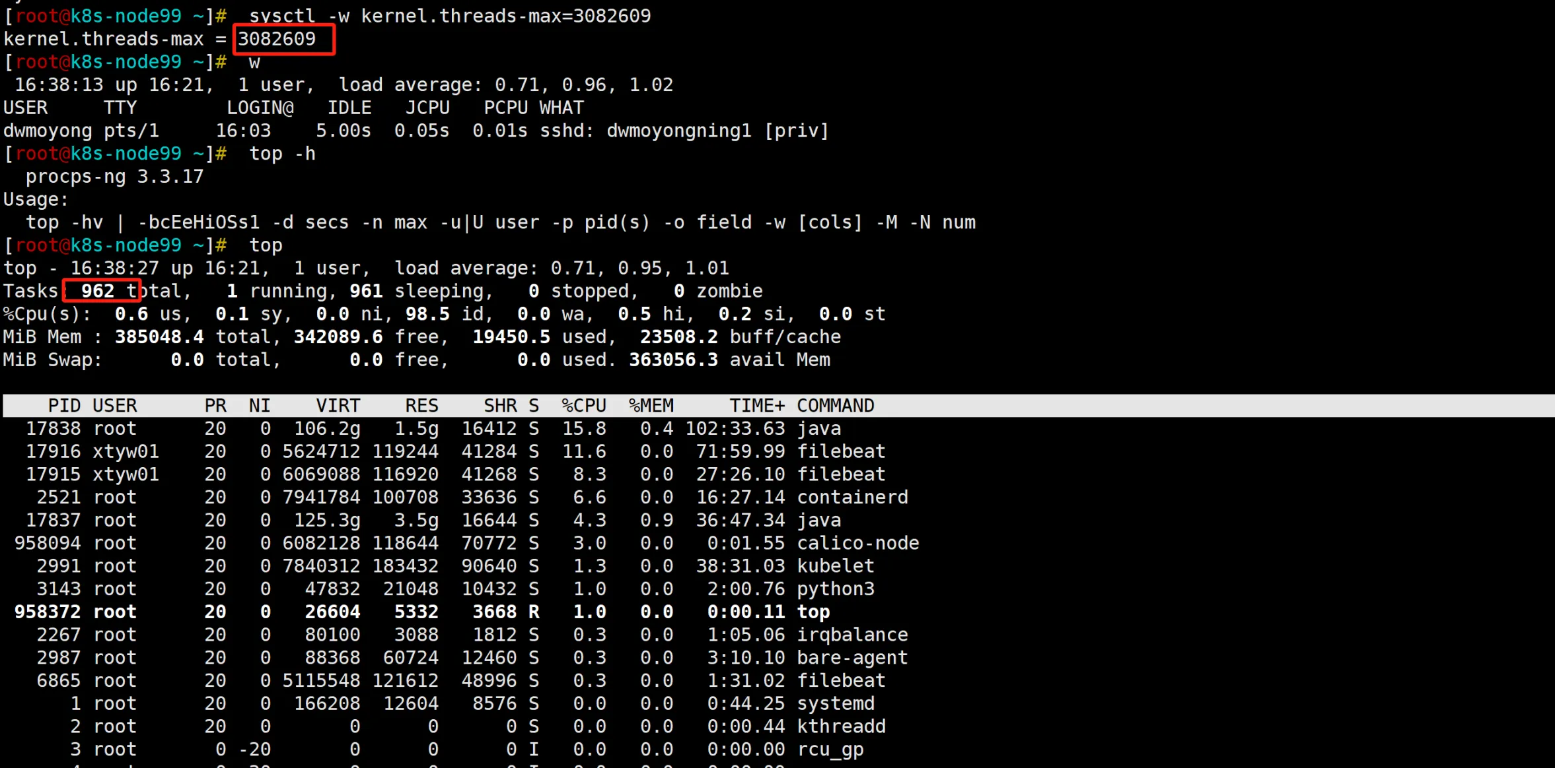Click the PID column header

pos(64,405)
